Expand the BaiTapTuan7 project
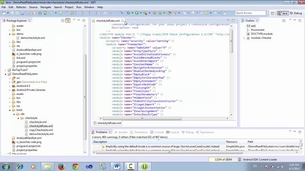Image resolution: width=305 pixels, height=171 pixels. click(5, 70)
